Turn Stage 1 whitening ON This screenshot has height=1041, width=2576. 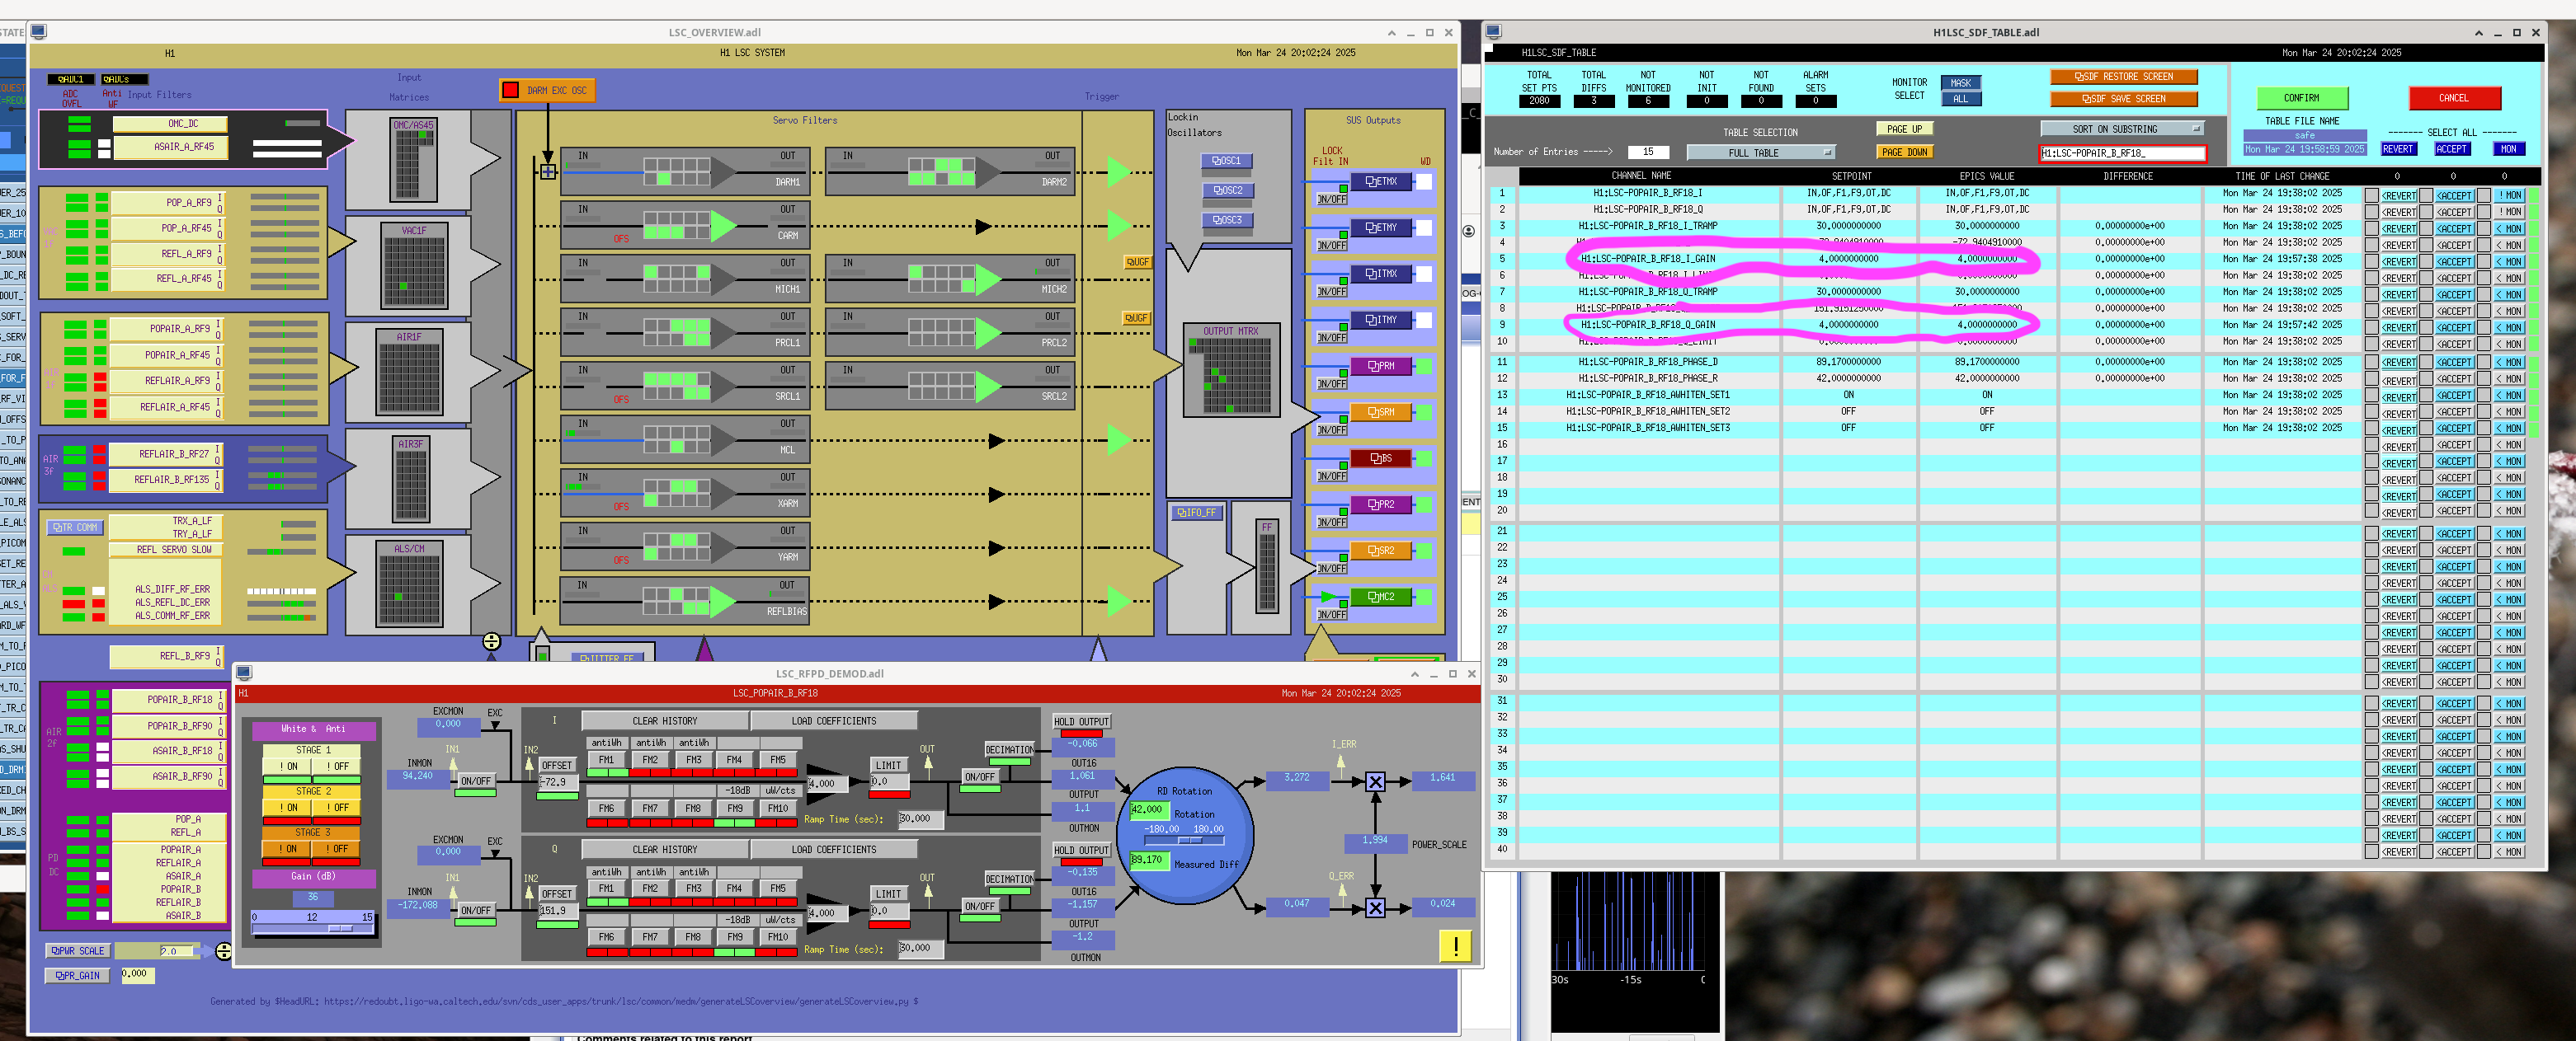point(288,767)
